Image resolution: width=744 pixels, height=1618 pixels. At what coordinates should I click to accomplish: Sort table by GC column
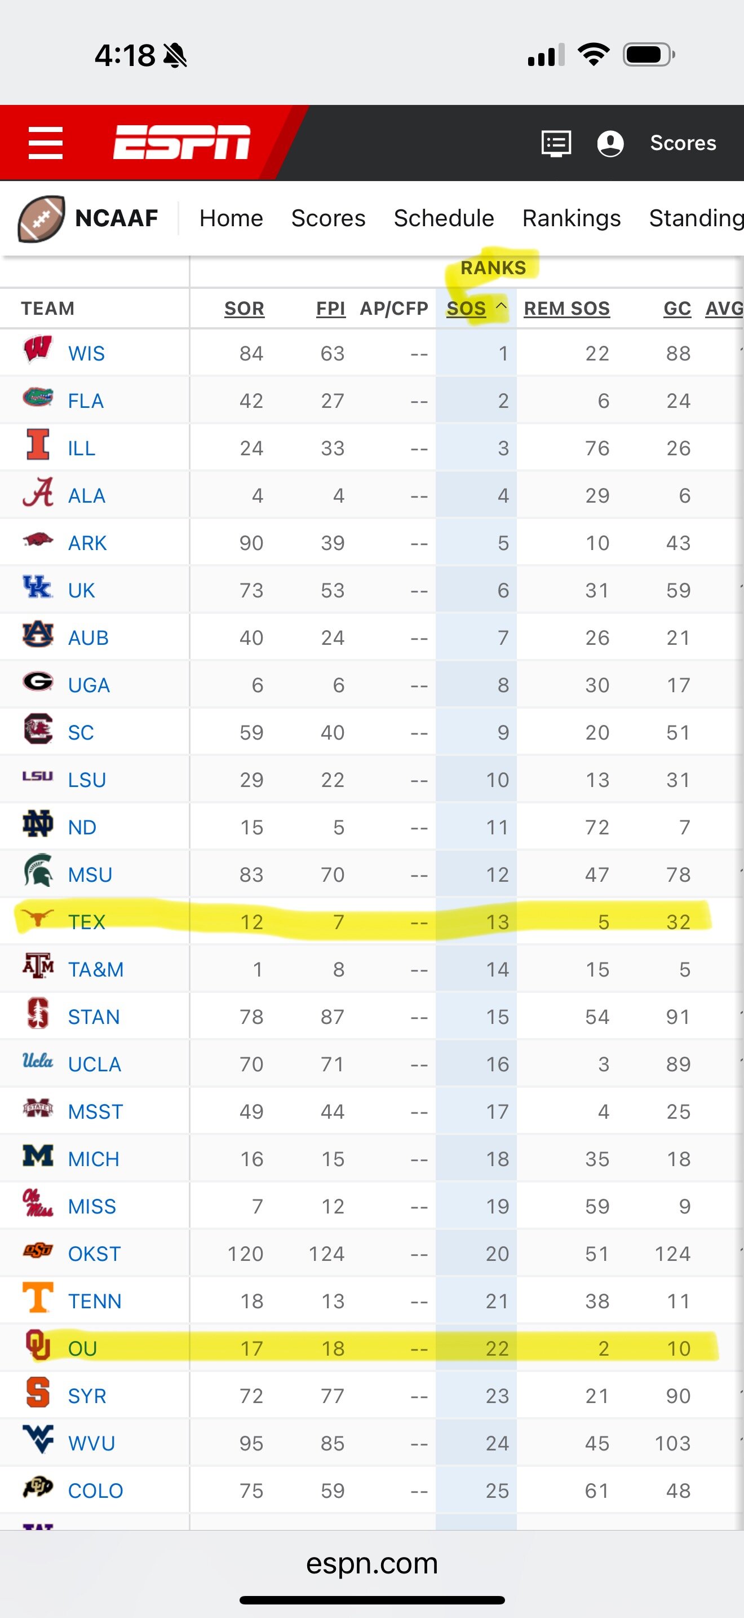tap(677, 309)
